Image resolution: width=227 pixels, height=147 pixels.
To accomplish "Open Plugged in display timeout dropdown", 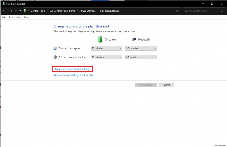I will coord(141,48).
